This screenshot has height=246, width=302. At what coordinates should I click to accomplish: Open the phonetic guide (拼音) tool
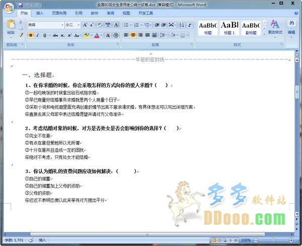tap(108, 25)
